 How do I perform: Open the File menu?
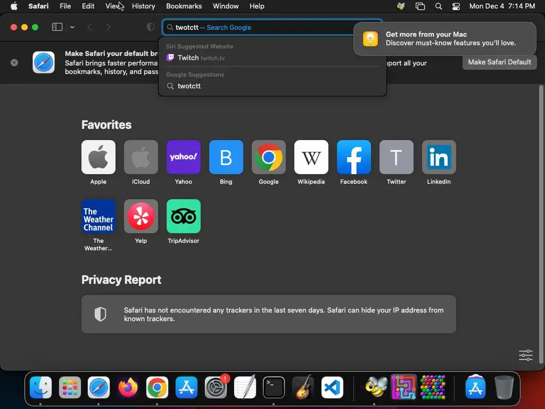tap(65, 6)
